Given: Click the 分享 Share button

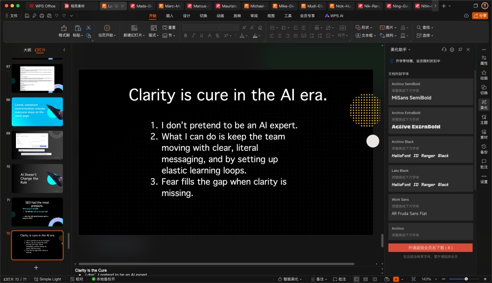Looking at the screenshot, I should pos(480,15).
